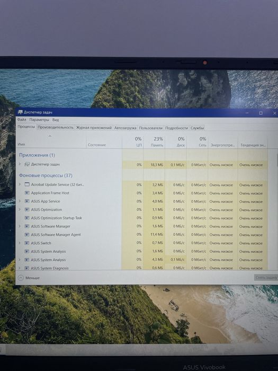Click the ASUS System Diagnosis icon
This screenshot has width=278, height=371.
[26, 268]
